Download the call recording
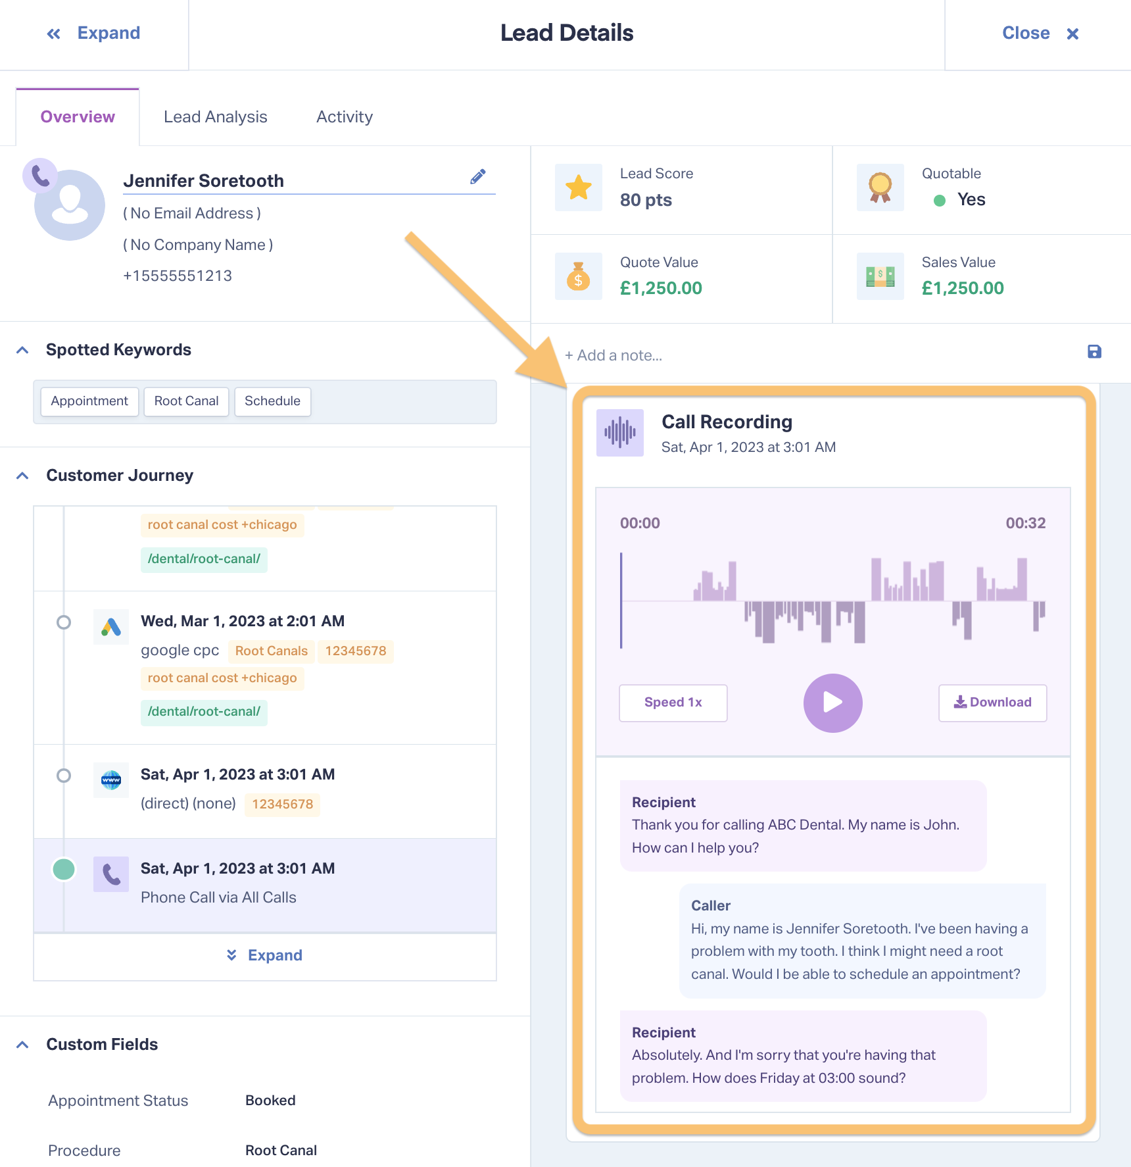The image size is (1131, 1167). point(993,703)
